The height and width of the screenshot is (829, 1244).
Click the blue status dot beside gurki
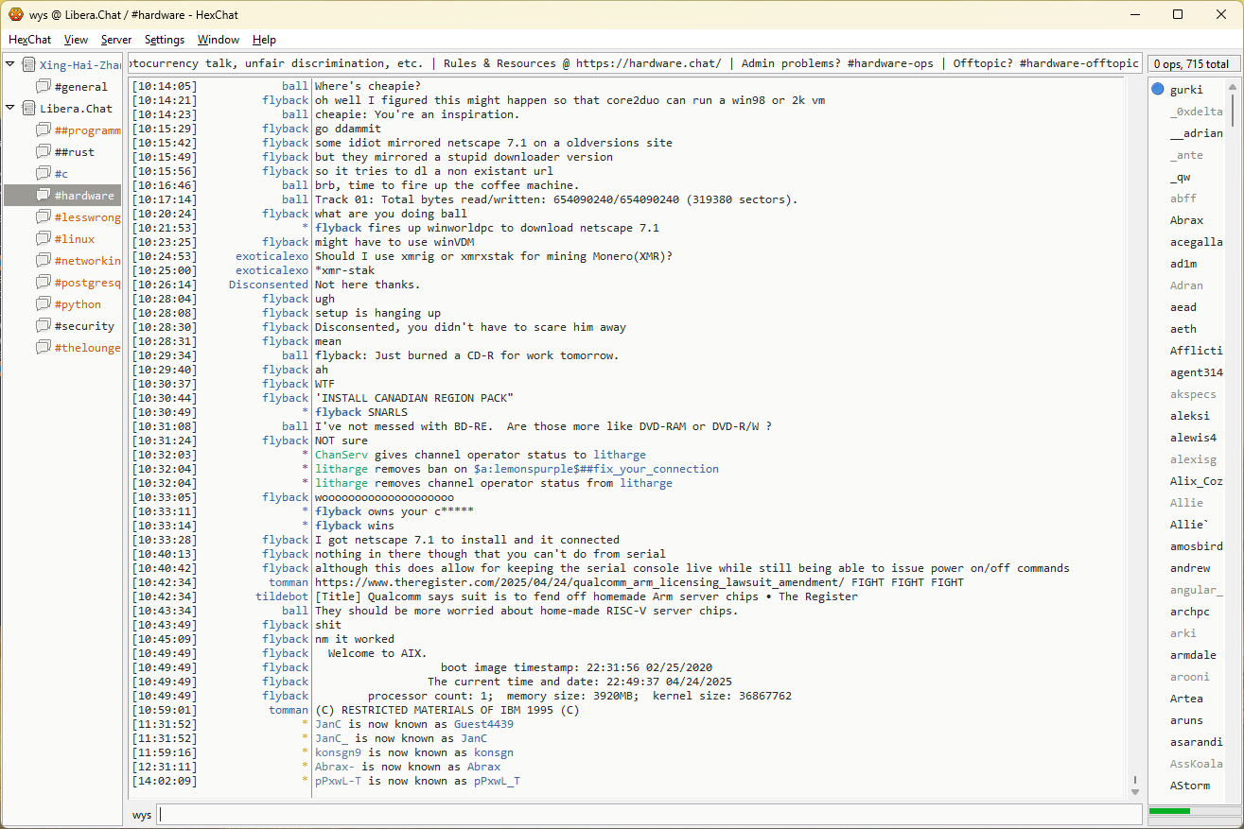[1158, 90]
